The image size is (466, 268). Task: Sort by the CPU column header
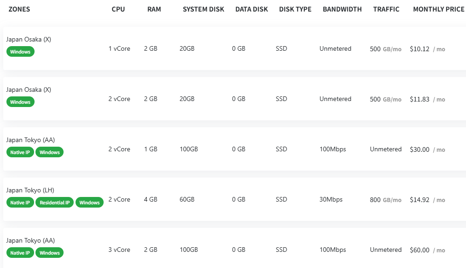tap(118, 9)
